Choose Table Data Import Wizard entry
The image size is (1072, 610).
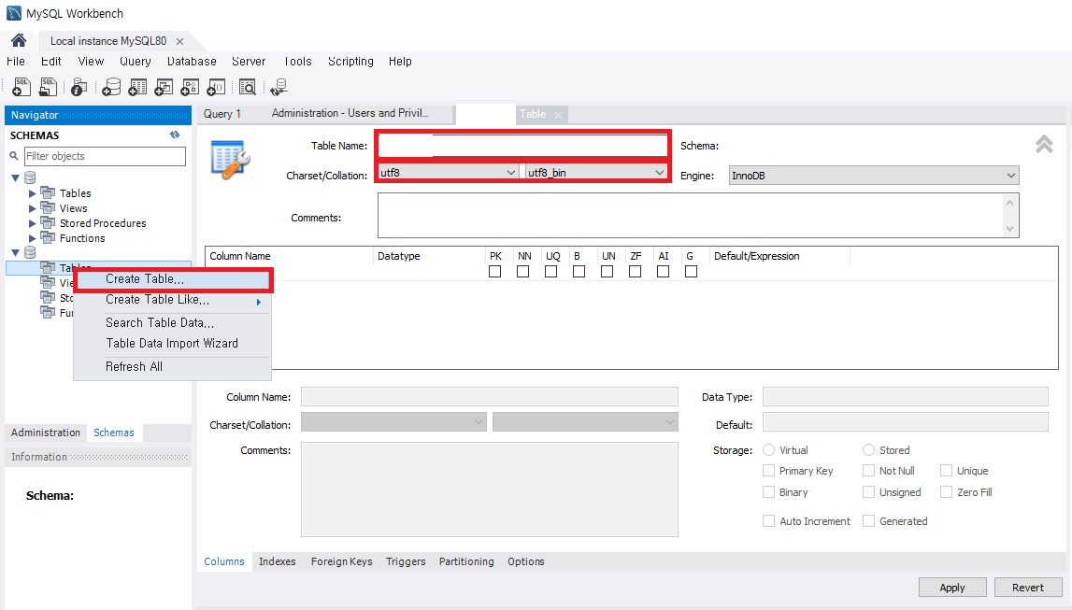pyautogui.click(x=172, y=343)
